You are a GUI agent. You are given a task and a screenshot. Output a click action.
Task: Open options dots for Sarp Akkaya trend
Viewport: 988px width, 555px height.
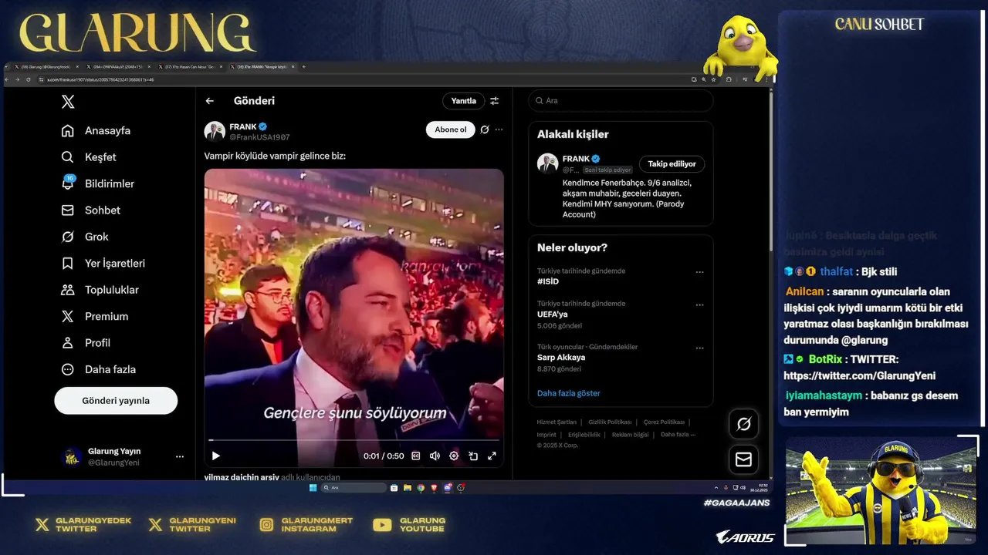[699, 348]
